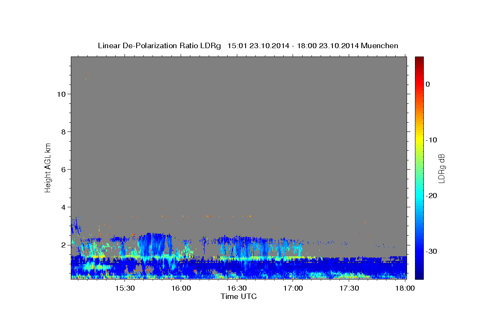Screen dimensions: 503x335
Task: Click the height tick label 2
Action: tap(63, 245)
